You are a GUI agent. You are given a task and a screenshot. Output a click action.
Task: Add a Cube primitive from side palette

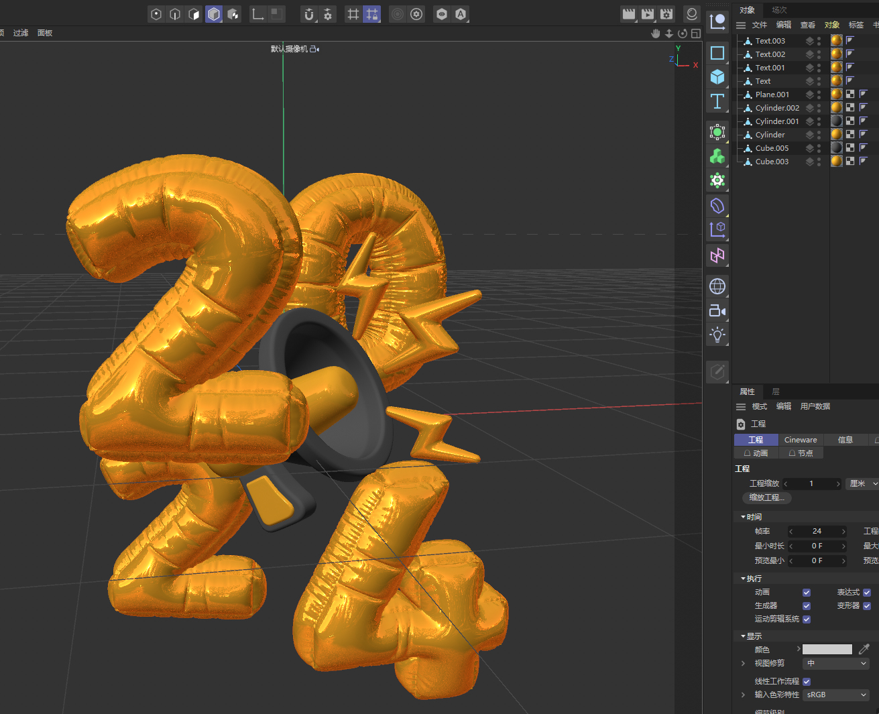point(717,77)
